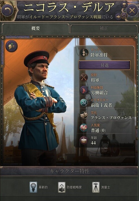This screenshot has height=201, width=139.
Task: Select the 革新的 trait lightbulb icon
Action: pyautogui.click(x=33, y=187)
